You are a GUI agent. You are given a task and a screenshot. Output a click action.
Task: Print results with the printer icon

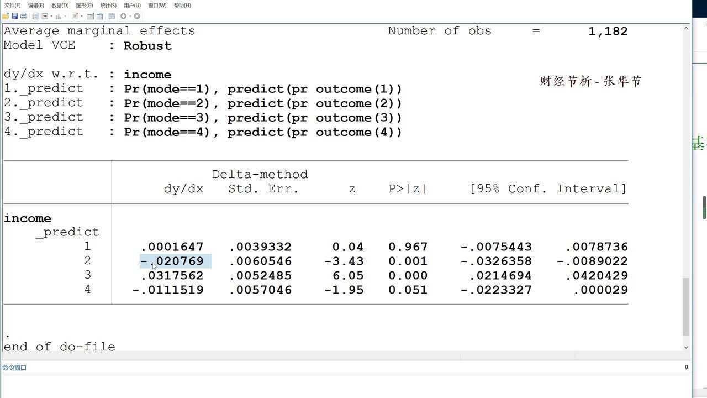(24, 16)
